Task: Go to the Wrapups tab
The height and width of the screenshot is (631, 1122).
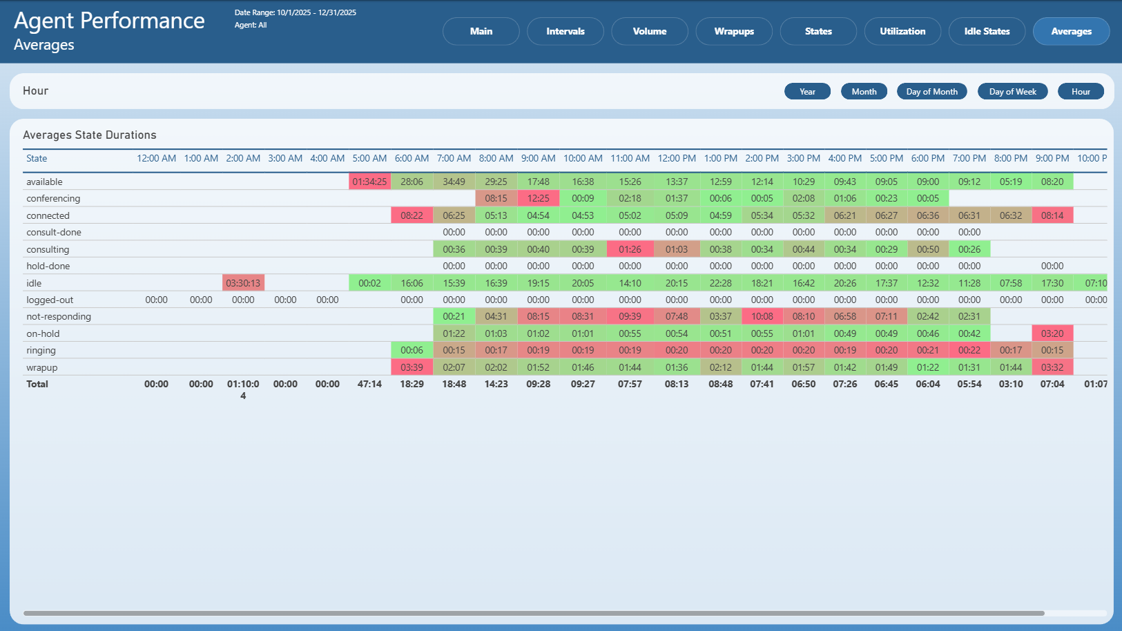Action: pos(734,31)
